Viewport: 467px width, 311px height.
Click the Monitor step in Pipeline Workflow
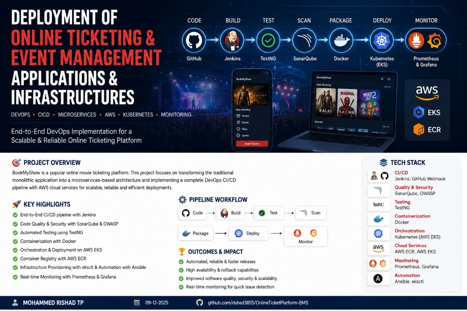306,237
